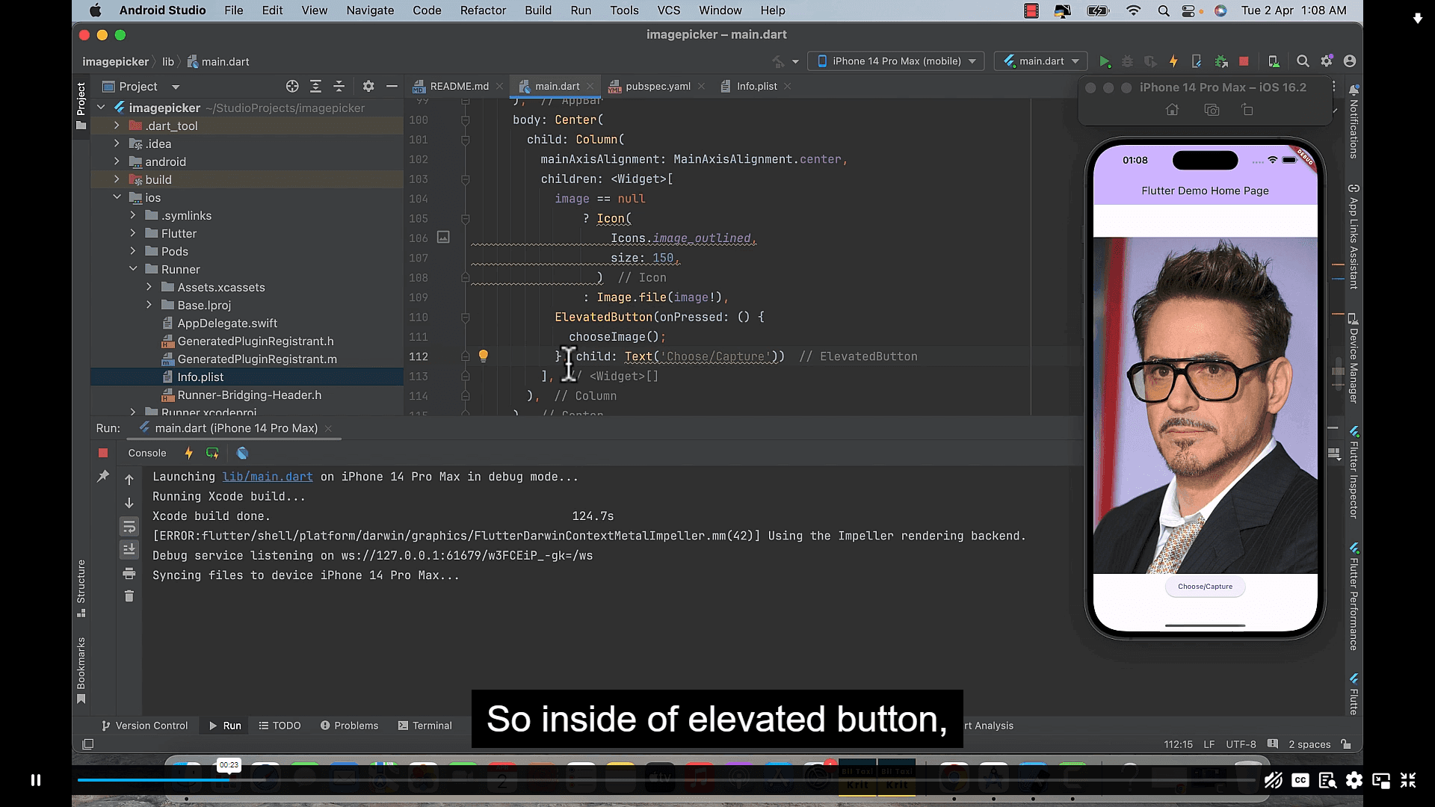Open the Flutter Inspector panel
Image resolution: width=1435 pixels, height=807 pixels.
[x=1354, y=471]
